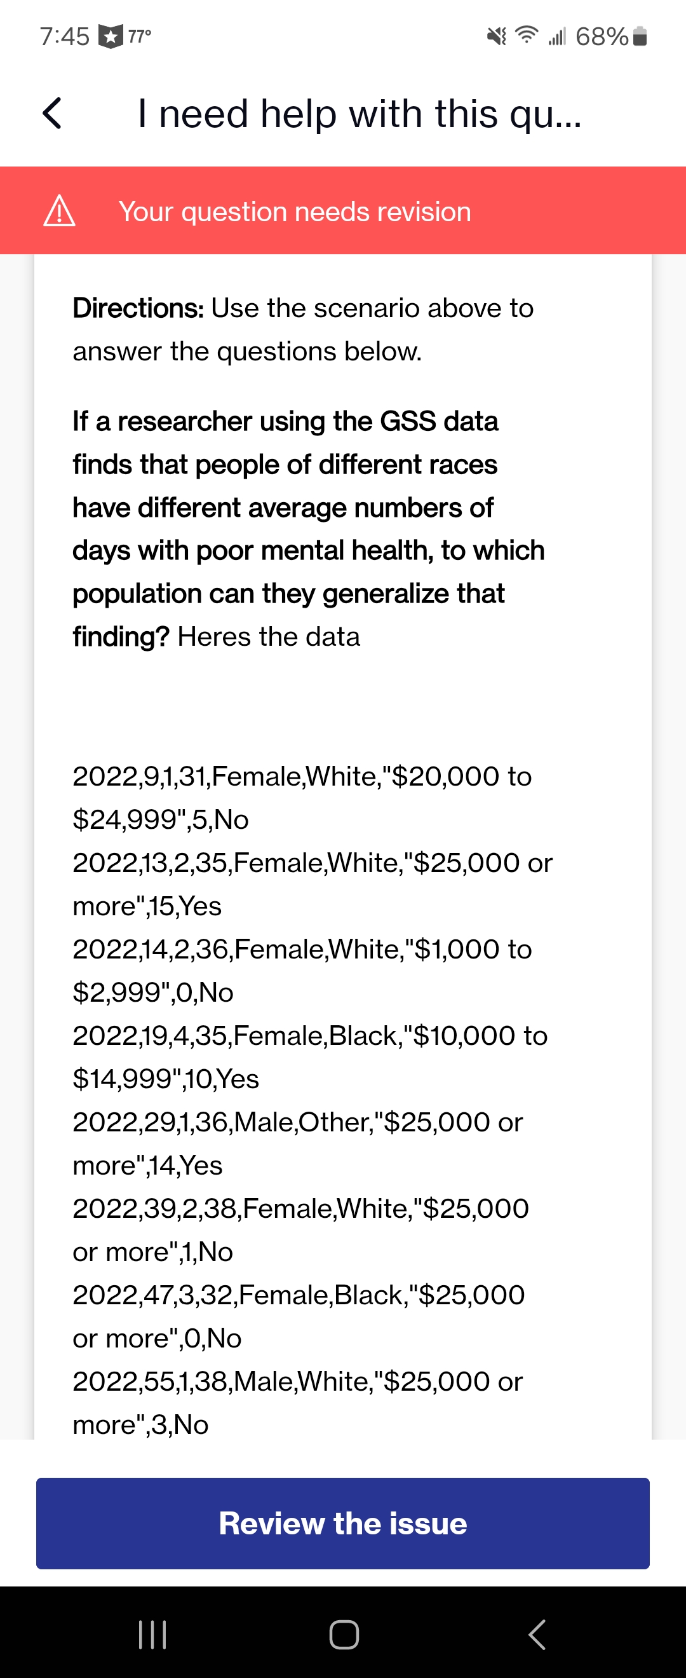The width and height of the screenshot is (686, 1678).
Task: Click the Review the issue button
Action: (343, 1524)
